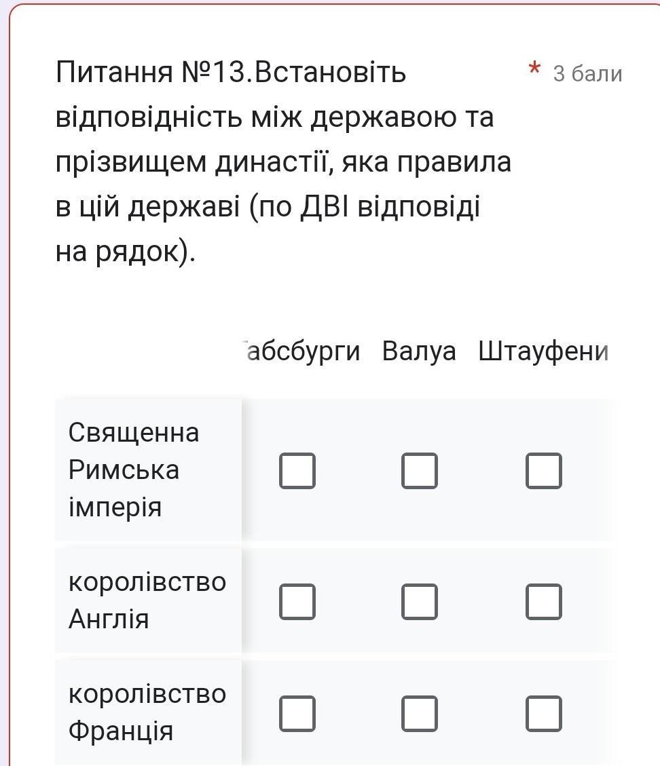Click the королівство Англія row label
Screen dimensions: 660x766
147,600
